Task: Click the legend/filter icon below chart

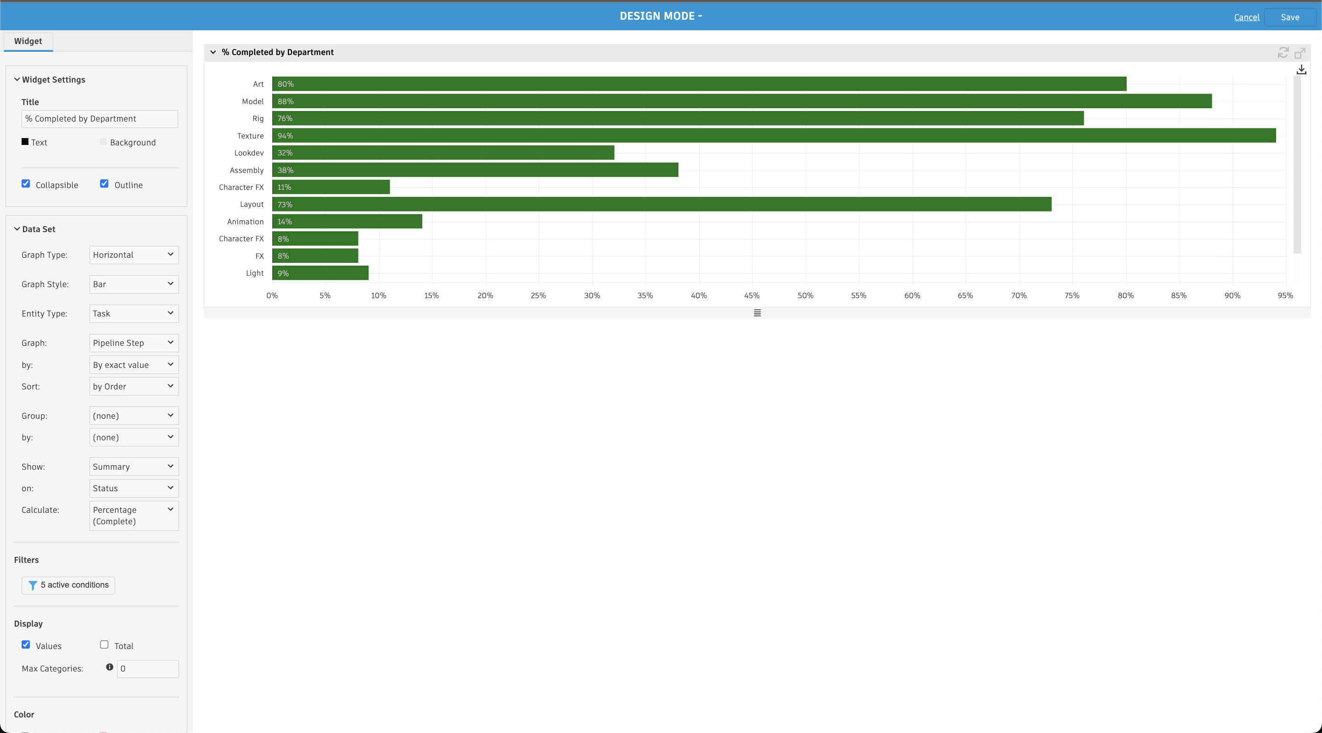Action: point(757,312)
